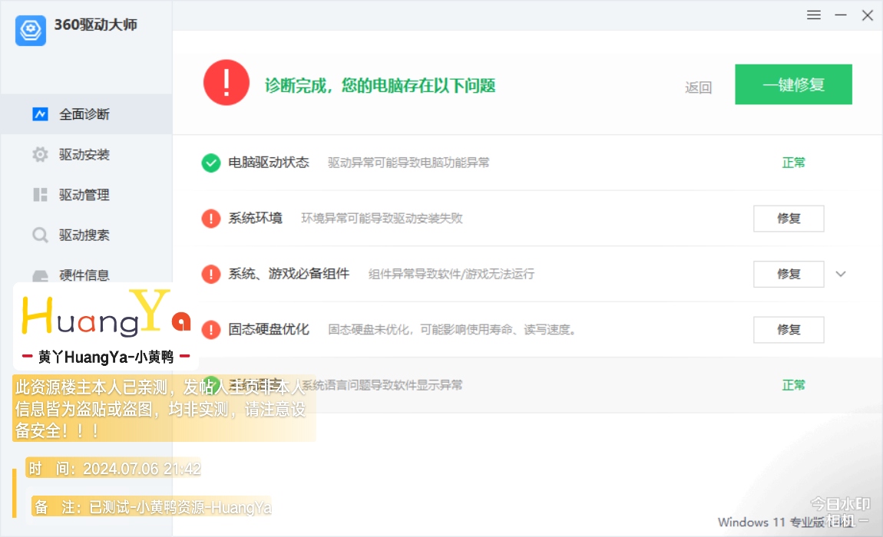Viewport: 883px width, 537px height.
Task: Click 修复 button for 系统环境
Action: (789, 219)
